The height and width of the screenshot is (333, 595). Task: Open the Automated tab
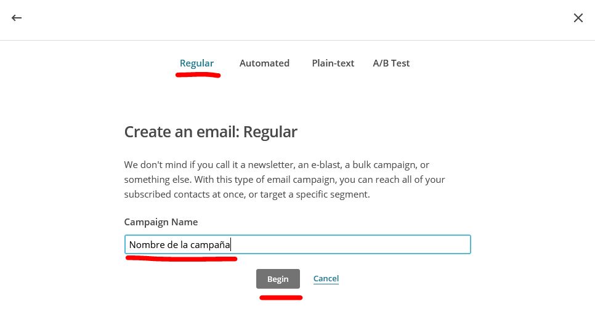264,63
